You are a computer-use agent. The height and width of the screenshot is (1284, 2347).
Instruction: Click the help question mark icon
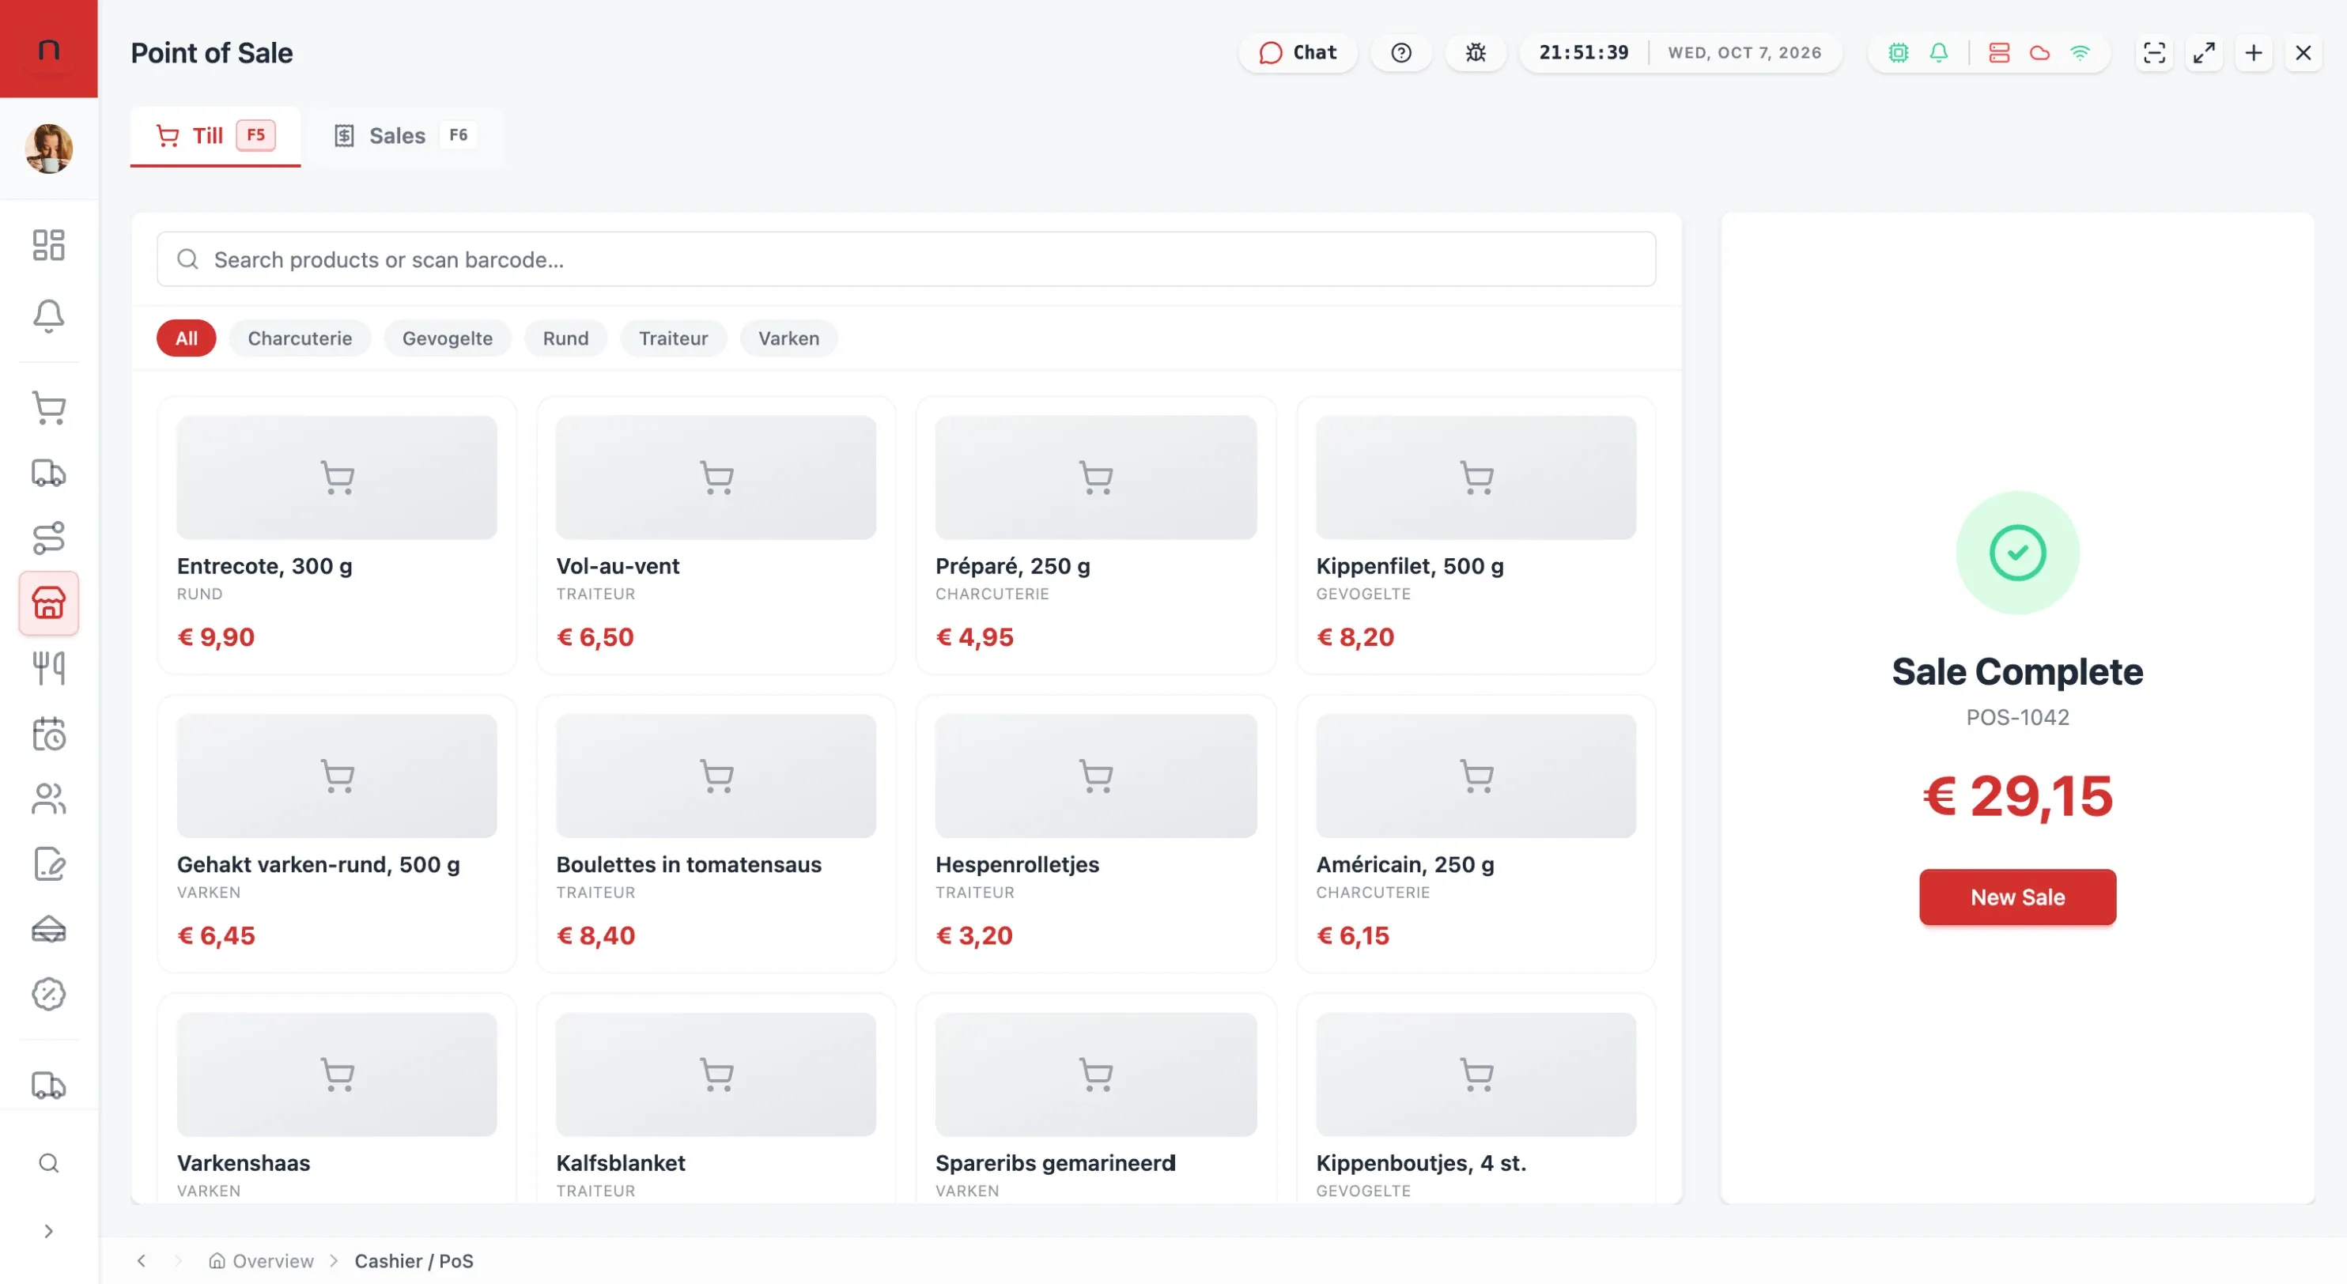1401,53
